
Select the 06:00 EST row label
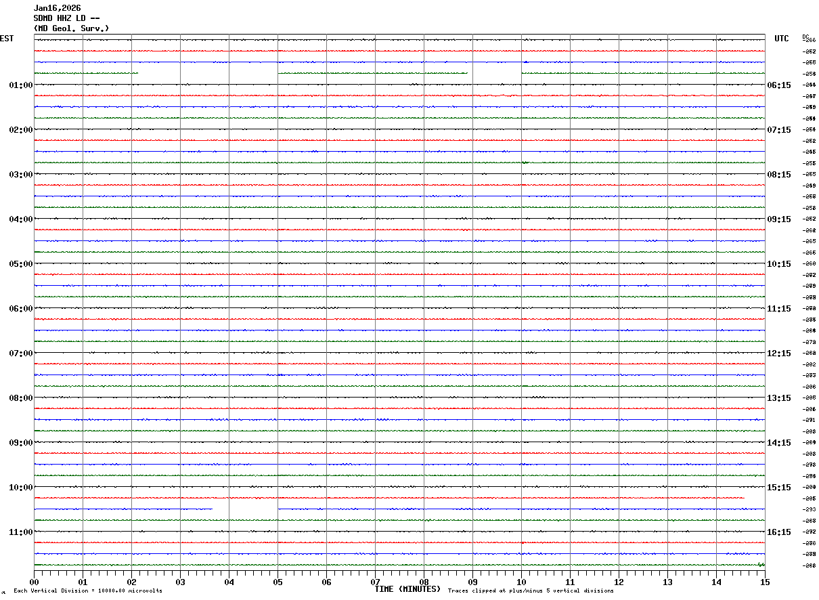[21, 309]
